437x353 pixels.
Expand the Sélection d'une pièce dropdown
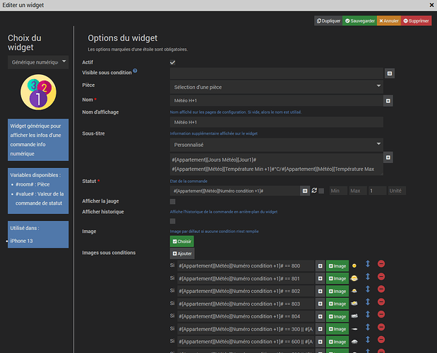click(277, 86)
